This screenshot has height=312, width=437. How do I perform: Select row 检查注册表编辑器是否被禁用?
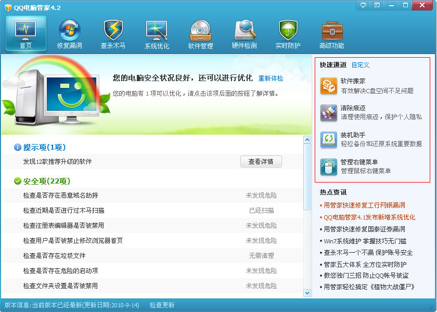(x=153, y=225)
